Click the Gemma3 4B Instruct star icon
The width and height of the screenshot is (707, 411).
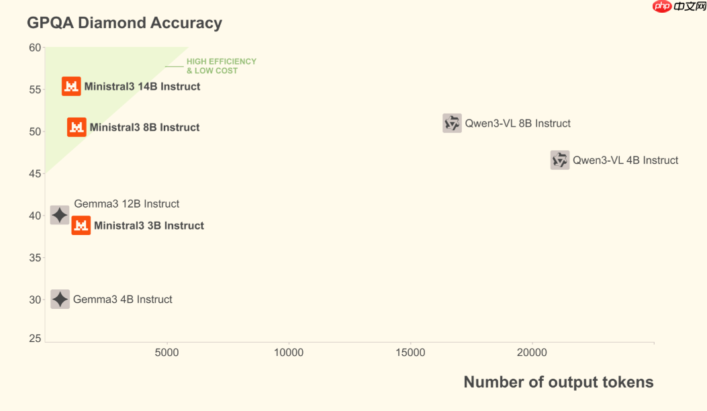coord(60,300)
